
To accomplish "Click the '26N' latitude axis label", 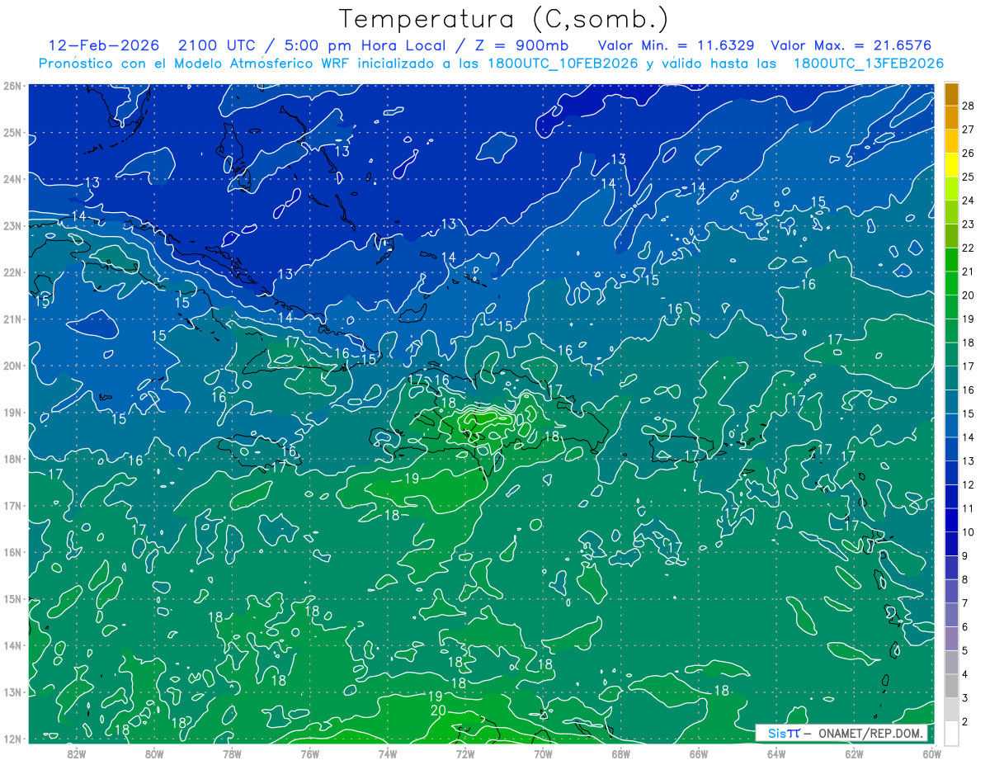I will (12, 86).
